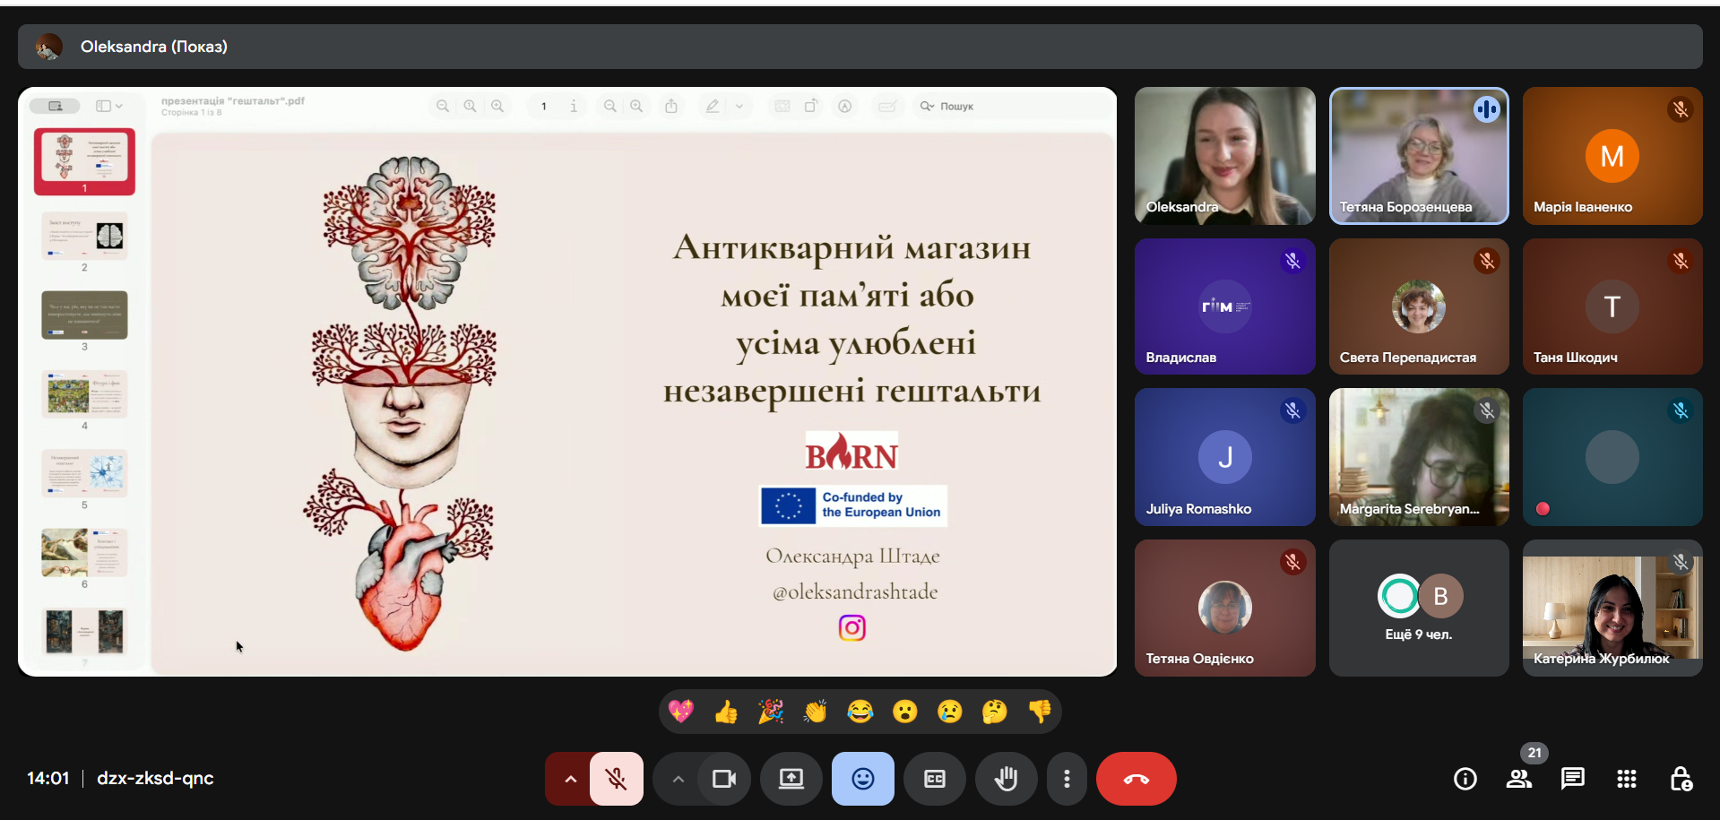Viewport: 1720px width, 820px height.
Task: Leave the call with the red hang-up button
Action: click(x=1136, y=779)
